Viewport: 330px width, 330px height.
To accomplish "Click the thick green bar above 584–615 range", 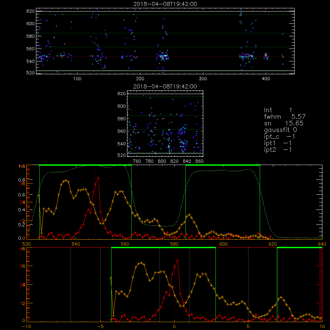I will (x=223, y=165).
